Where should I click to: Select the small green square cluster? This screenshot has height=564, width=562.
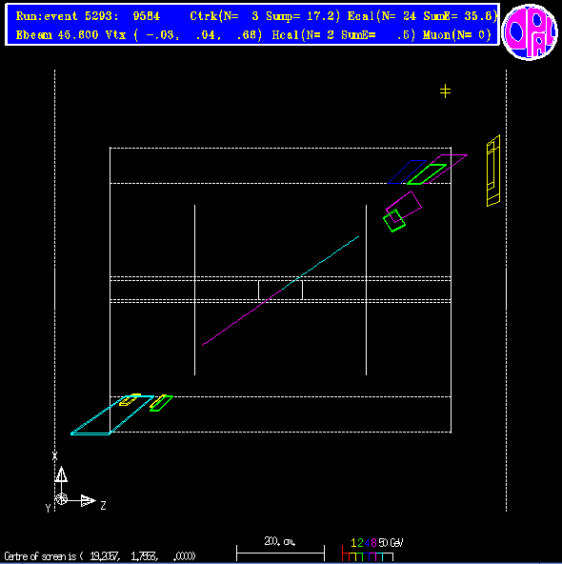394,220
